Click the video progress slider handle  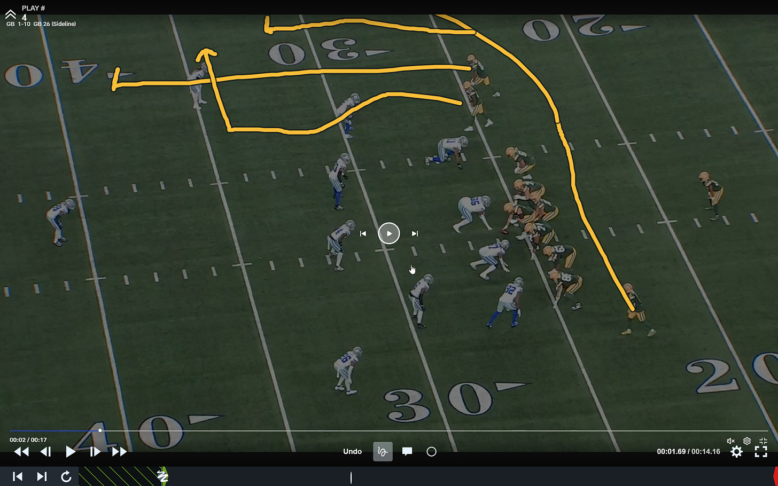click(100, 430)
